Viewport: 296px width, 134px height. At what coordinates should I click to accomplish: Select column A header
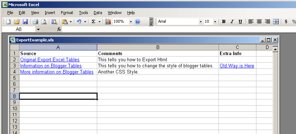tap(58, 47)
